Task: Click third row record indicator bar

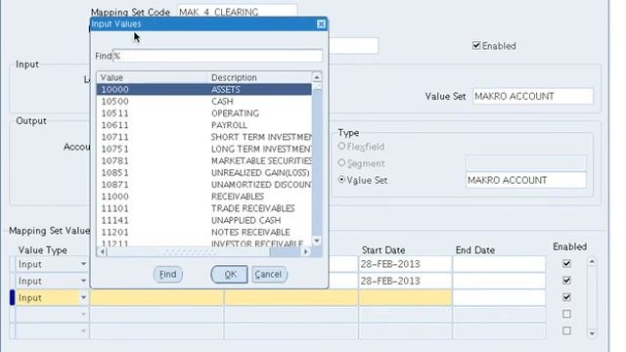Action: pyautogui.click(x=12, y=297)
